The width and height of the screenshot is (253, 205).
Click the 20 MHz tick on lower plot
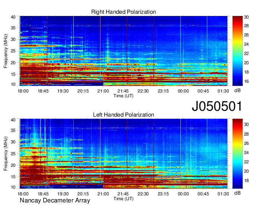click(13, 165)
